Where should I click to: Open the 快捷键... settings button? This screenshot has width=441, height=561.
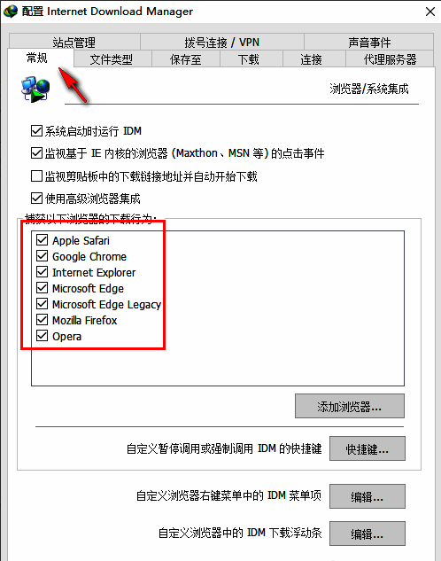pos(367,448)
